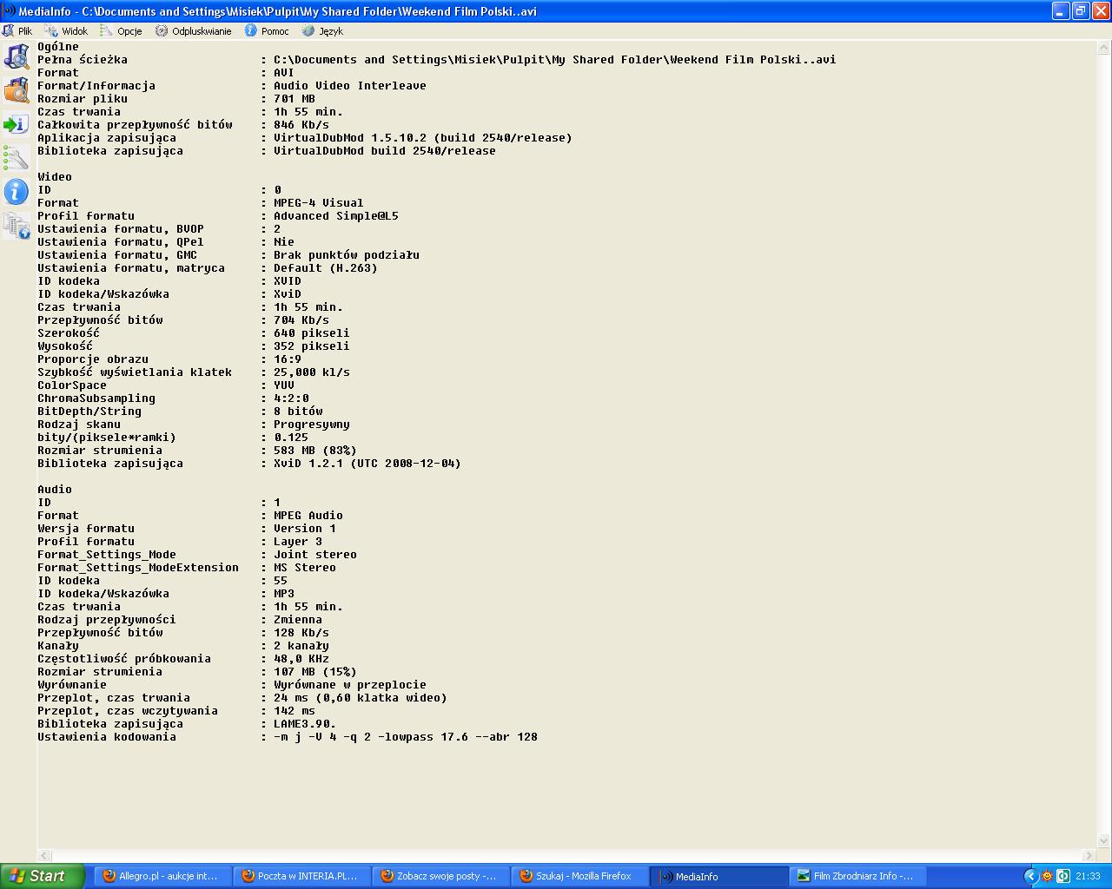Click the 'Audio' section heading
This screenshot has width=1112, height=889.
(x=55, y=490)
